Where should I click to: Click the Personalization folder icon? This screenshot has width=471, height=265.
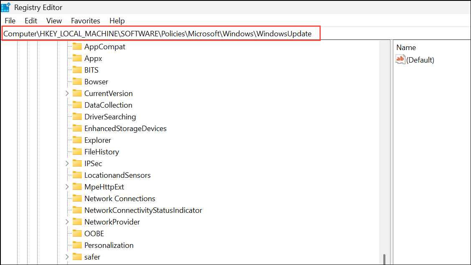pyautogui.click(x=77, y=245)
